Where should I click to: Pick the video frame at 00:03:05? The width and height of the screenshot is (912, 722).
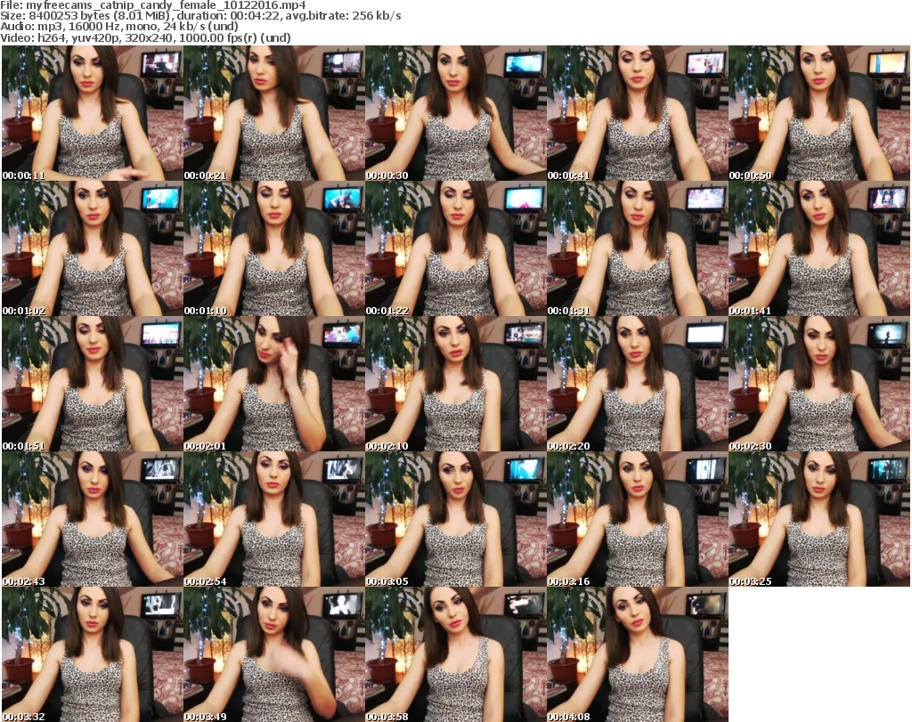coord(455,519)
